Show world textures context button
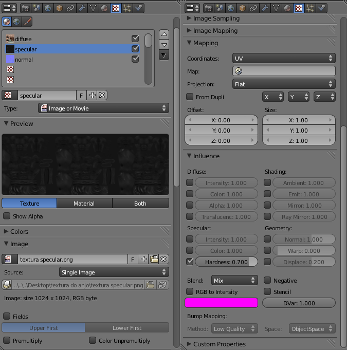 click(16, 22)
